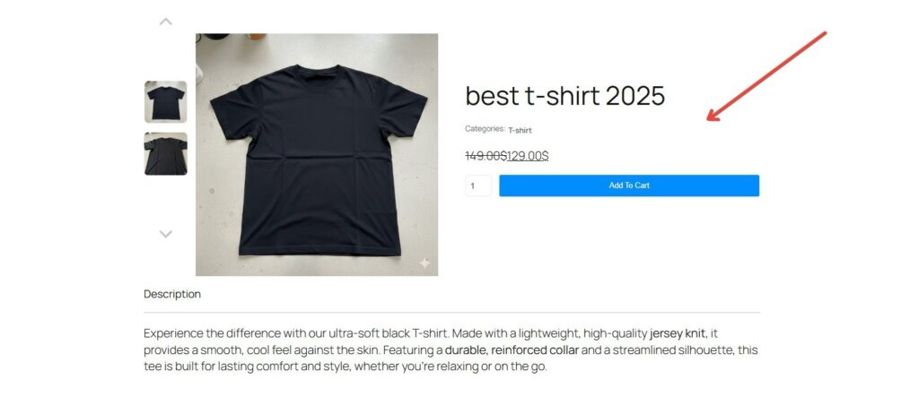Screen dimensions: 919x405
Task: Click the Categories label
Action: 485,129
